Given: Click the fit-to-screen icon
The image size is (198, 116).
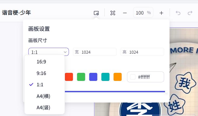Looking at the screenshot, I should [113, 13].
